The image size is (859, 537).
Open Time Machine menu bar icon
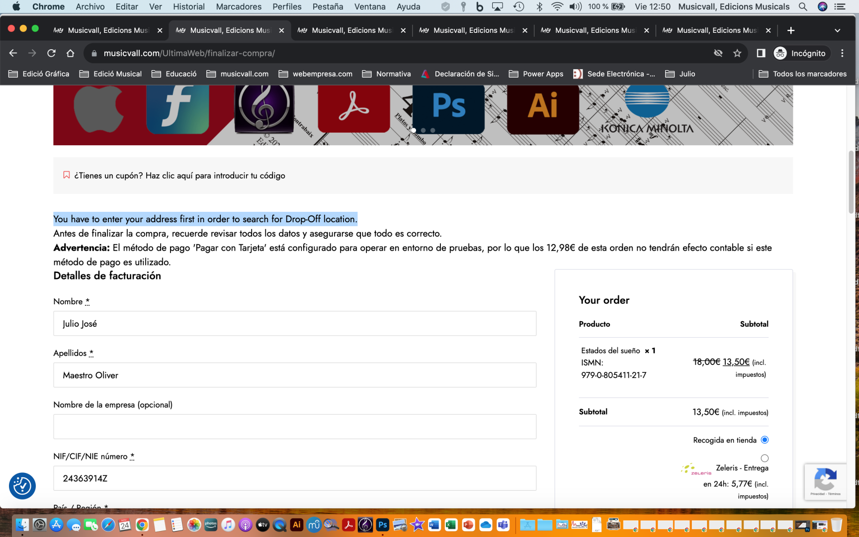518,6
